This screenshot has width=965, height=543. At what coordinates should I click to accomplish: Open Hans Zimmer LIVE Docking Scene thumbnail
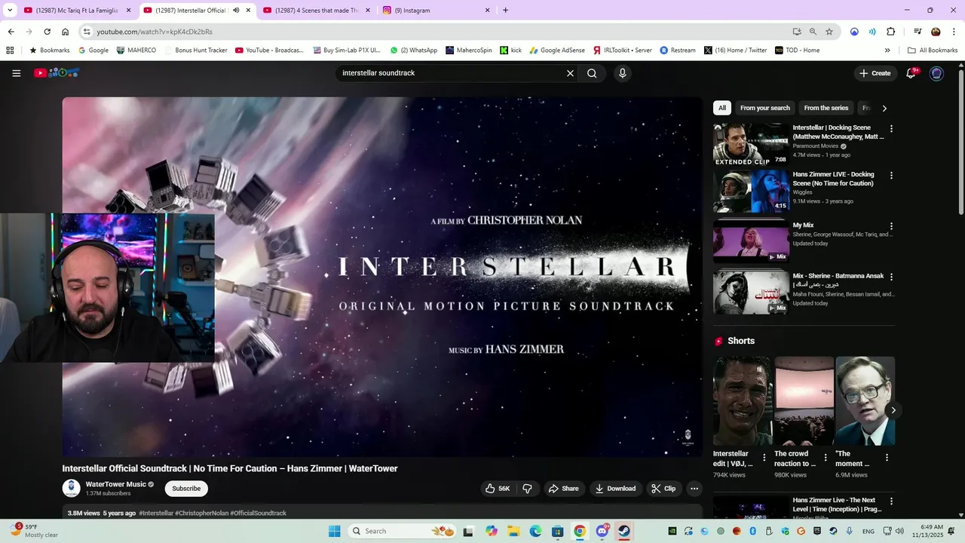[x=751, y=192]
